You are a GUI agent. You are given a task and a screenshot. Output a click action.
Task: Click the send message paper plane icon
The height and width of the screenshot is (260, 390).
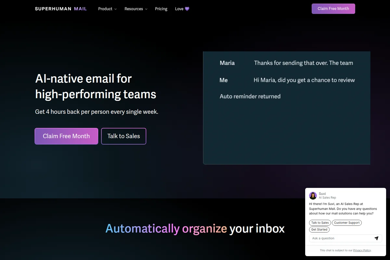(376, 238)
